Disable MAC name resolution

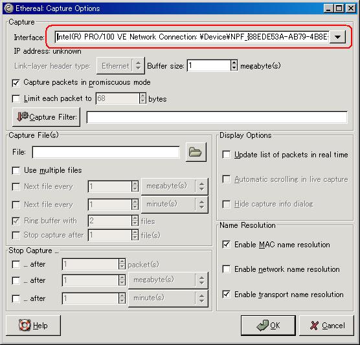click(x=227, y=245)
